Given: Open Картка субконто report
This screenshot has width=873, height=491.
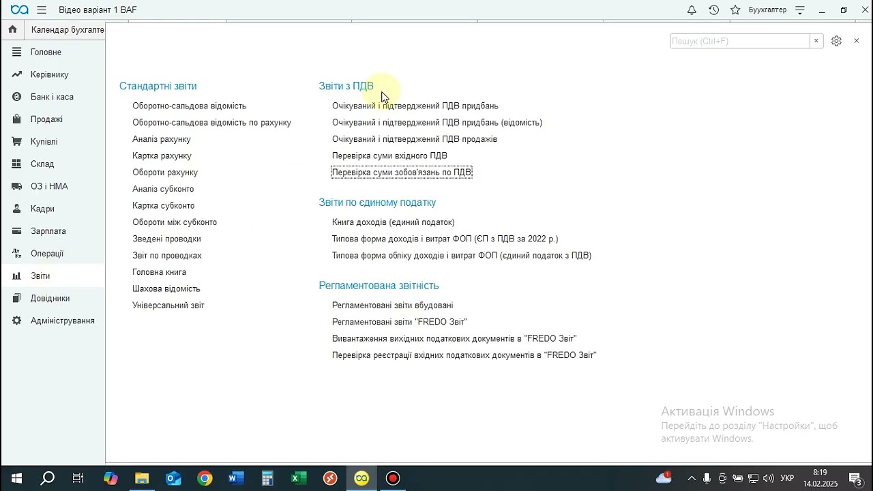Looking at the screenshot, I should (x=164, y=205).
